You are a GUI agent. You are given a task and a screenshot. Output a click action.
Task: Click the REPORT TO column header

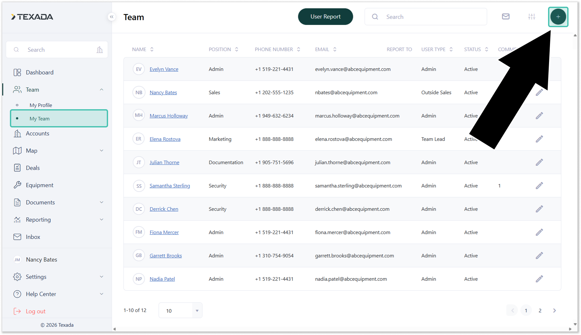(399, 49)
